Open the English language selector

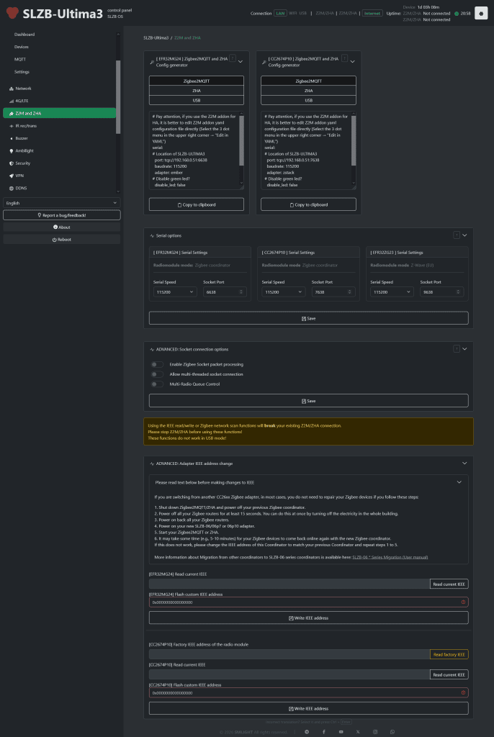[x=60, y=203]
